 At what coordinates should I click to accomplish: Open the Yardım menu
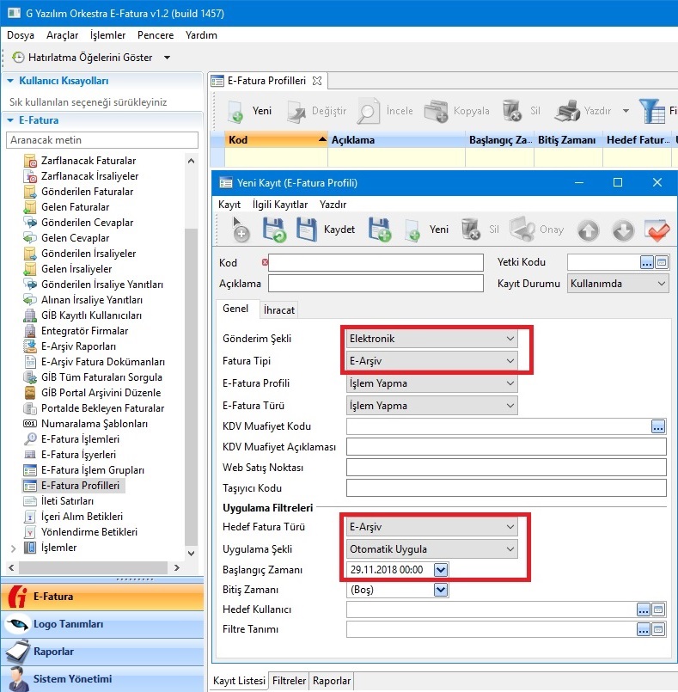(201, 35)
